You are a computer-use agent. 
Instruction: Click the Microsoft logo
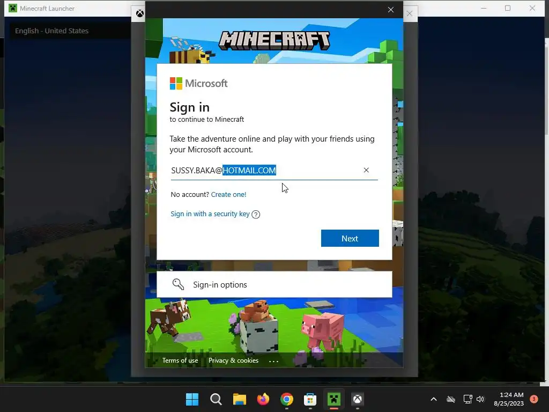198,83
